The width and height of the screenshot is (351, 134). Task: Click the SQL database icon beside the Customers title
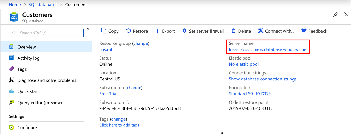(x=14, y=17)
